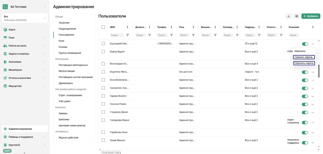Open Журнал действий in the settings list
Screen dimensions: 323x154
68,138
